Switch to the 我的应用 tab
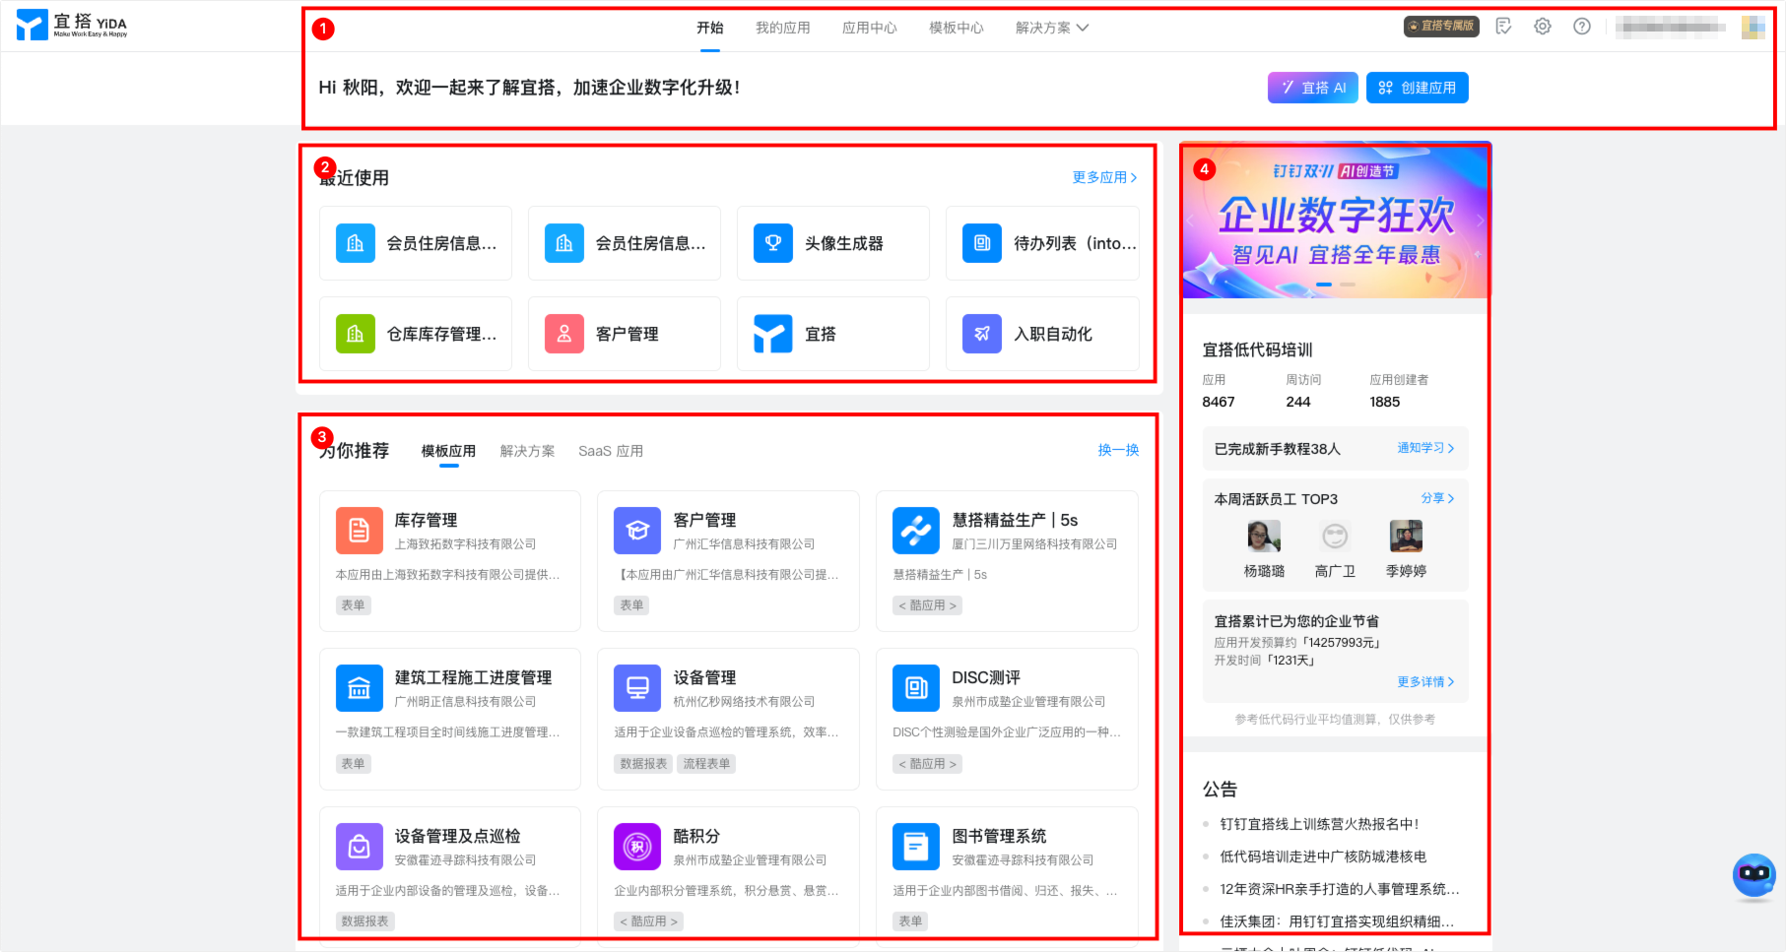Screen dimensions: 1786x952 coord(783,28)
